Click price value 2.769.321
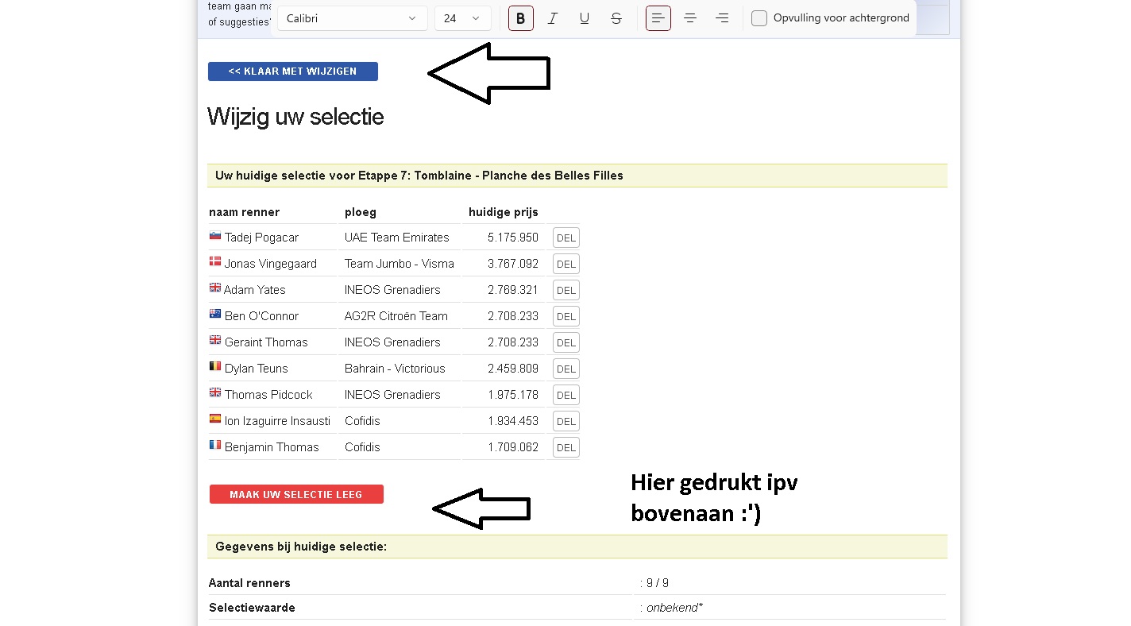The height and width of the screenshot is (626, 1131). 513,290
